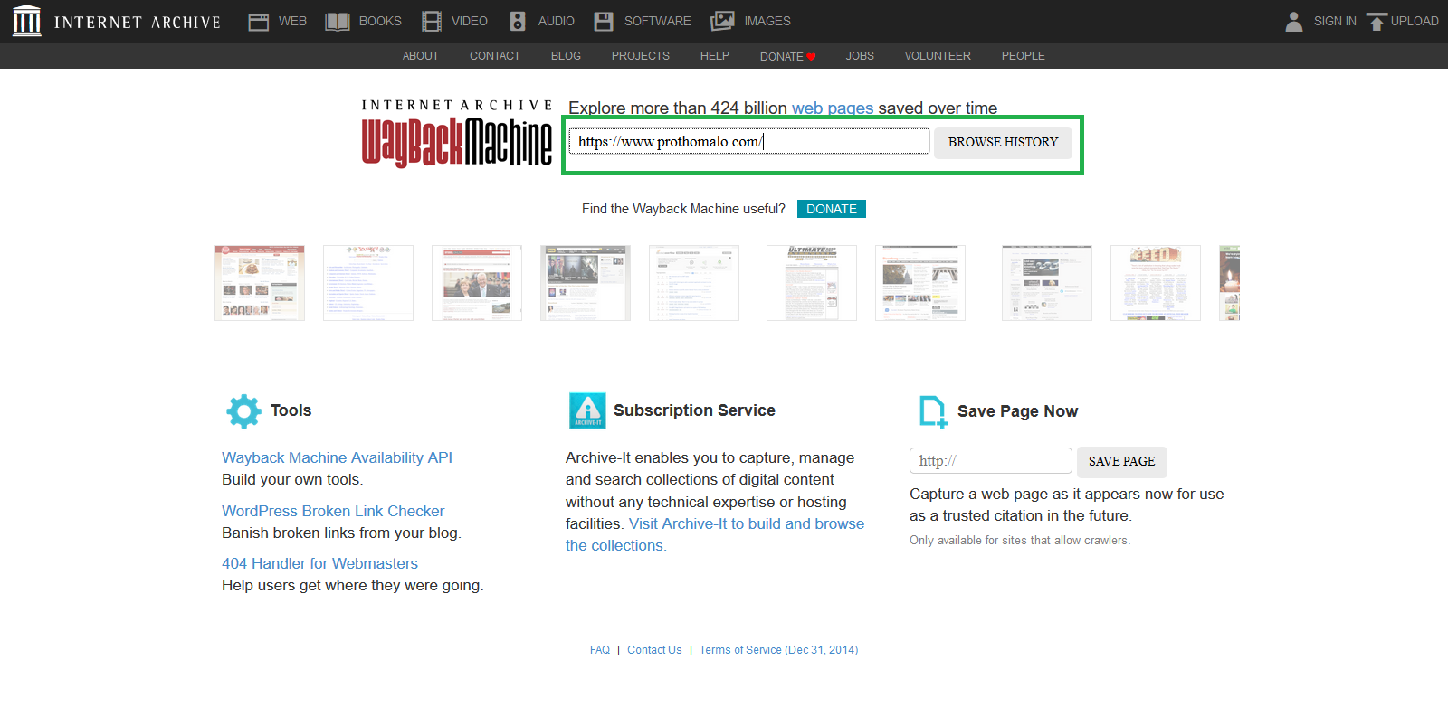Open the People menu item

click(x=1024, y=56)
